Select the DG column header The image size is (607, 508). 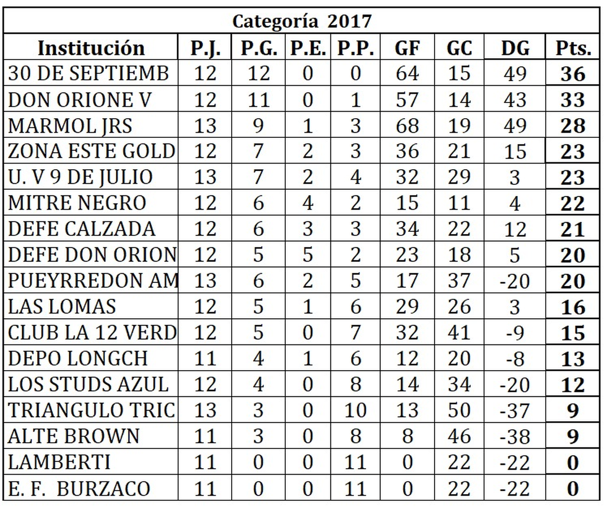tap(515, 48)
